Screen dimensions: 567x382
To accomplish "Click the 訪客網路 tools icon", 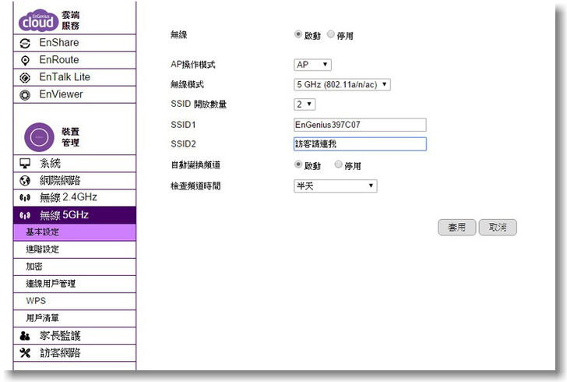I will [25, 353].
